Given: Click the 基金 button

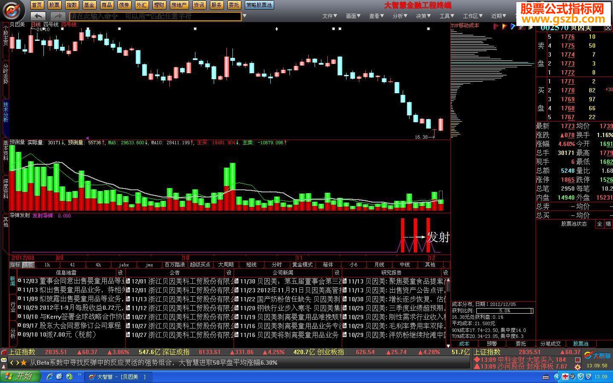Looking at the screenshot, I should (x=89, y=5).
